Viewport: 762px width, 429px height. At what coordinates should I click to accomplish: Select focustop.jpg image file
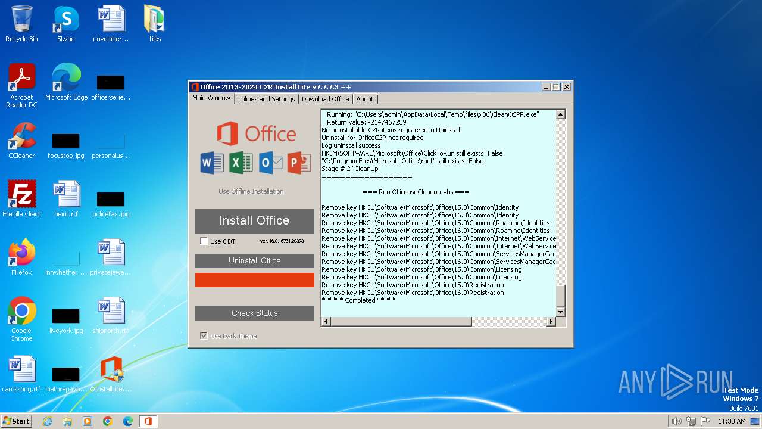65,145
